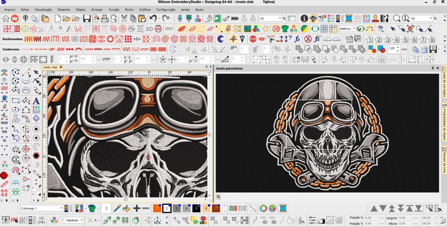Open the Colorway 1 dropdown
The height and width of the screenshot is (227, 447).
[x=61, y=208]
